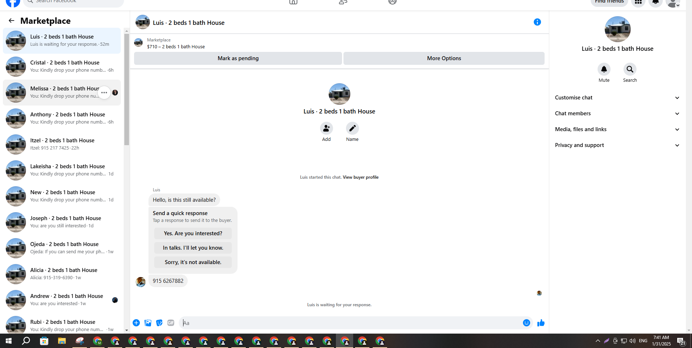The height and width of the screenshot is (348, 692).
Task: Open Windows taskbar search
Action: point(26,341)
